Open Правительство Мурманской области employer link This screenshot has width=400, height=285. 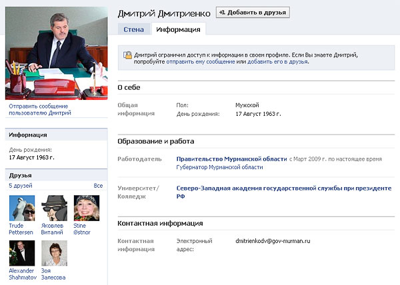pos(231,159)
